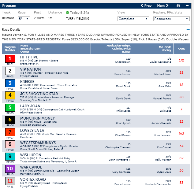The width and height of the screenshot is (194, 189).
Task: Select the green number 5 saddle cloth icon
Action: [x=10, y=108]
